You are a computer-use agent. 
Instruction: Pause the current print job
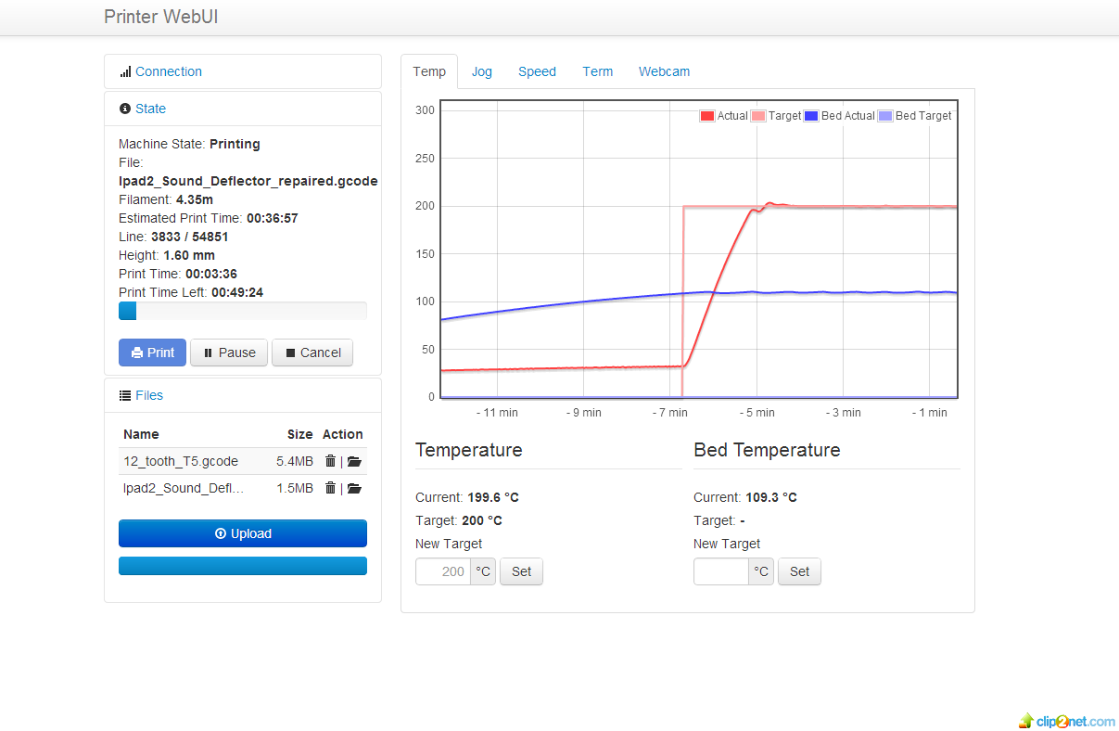(229, 353)
